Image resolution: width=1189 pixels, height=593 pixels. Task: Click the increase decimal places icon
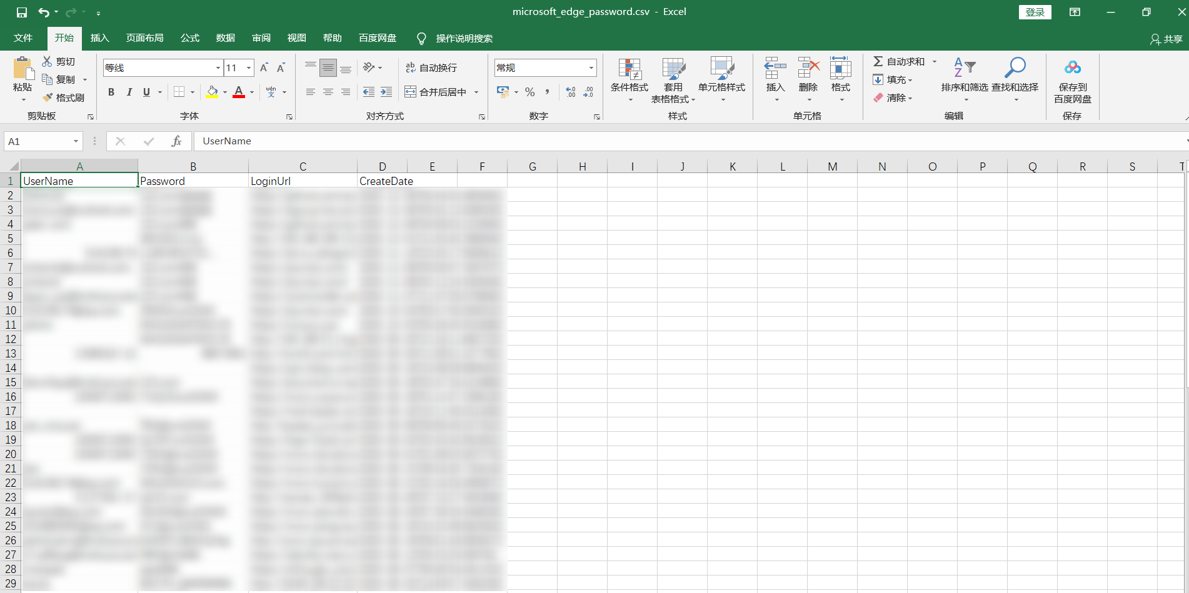pyautogui.click(x=571, y=92)
